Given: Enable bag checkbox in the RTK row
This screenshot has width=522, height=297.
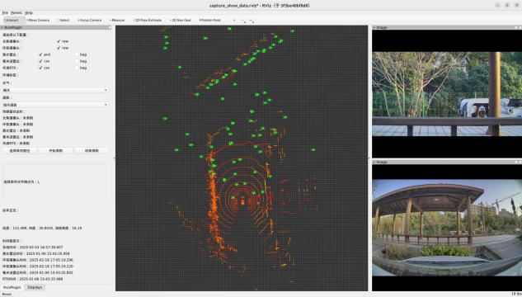Looking at the screenshot, I should click(x=77, y=68).
